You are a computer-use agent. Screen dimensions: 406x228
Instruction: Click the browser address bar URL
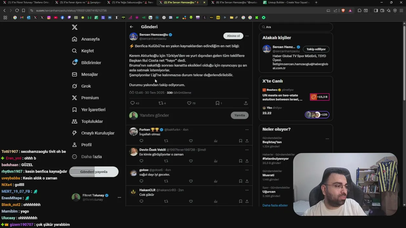71,10
